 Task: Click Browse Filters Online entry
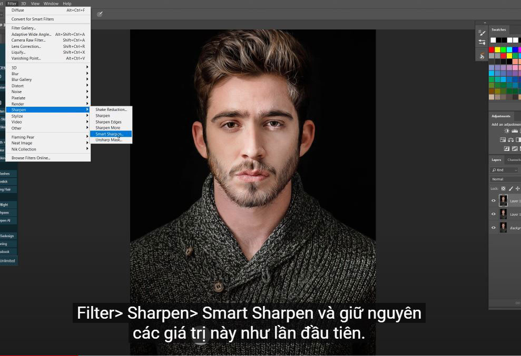pos(48,158)
